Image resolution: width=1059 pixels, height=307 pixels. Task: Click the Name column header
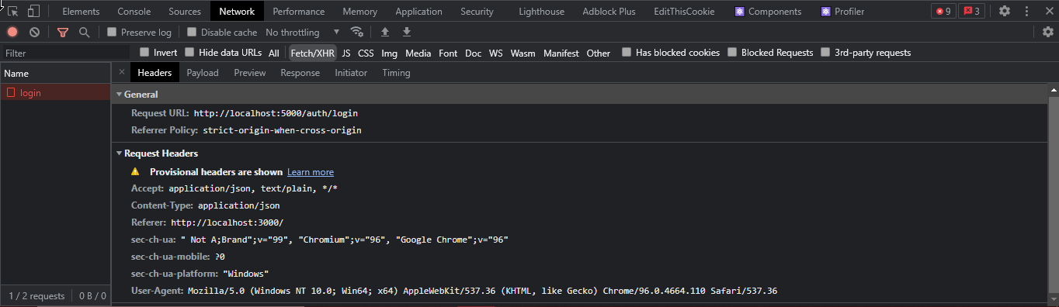click(x=55, y=74)
